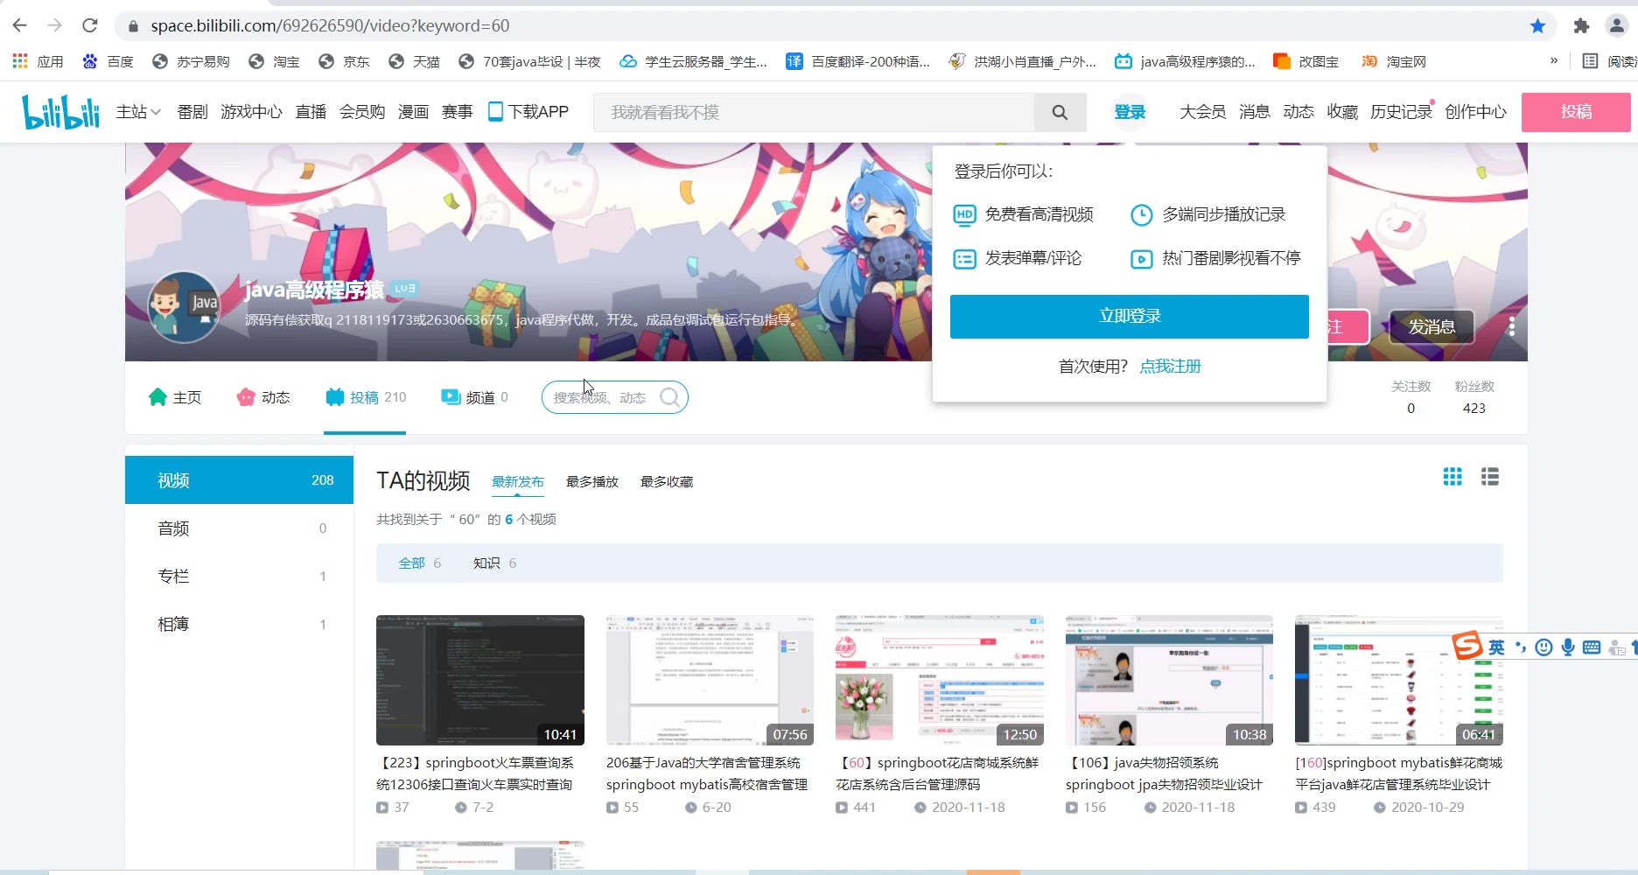Click search icon in space search box
1638x875 pixels.
click(670, 397)
